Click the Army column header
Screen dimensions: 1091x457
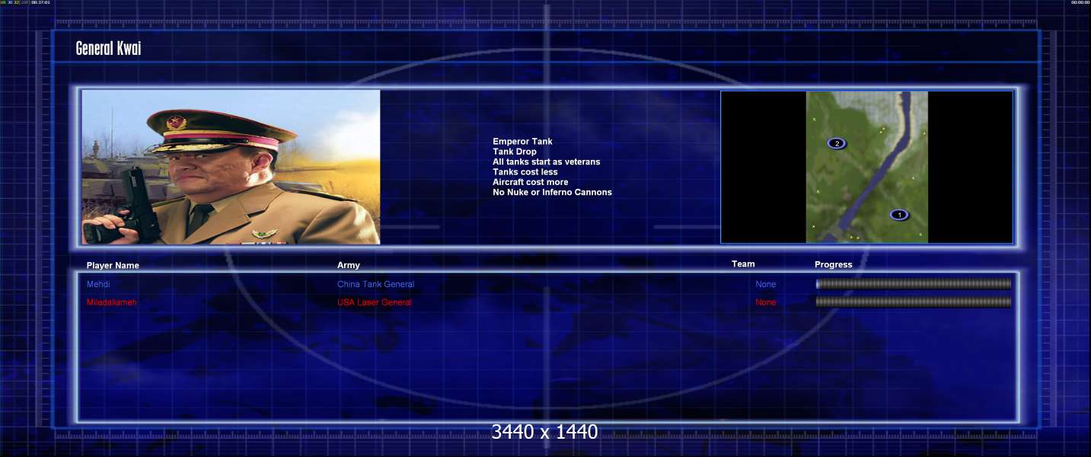[x=349, y=265]
